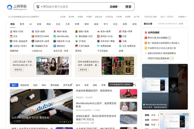Open the 百度•贴吧 paw icon

click(x=33, y=32)
